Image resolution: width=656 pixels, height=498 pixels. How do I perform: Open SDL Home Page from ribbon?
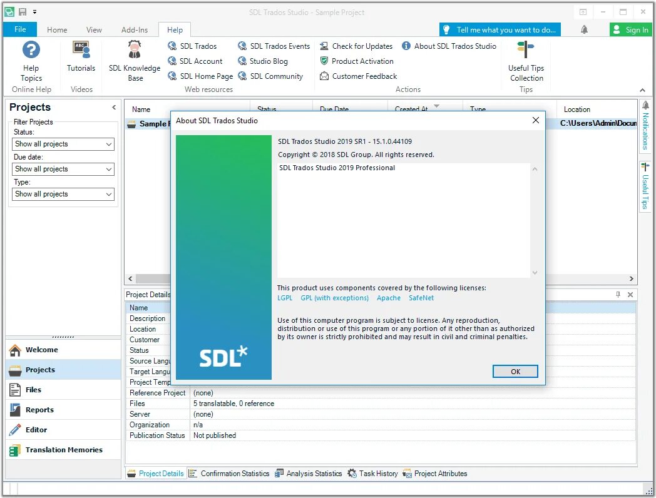[200, 76]
